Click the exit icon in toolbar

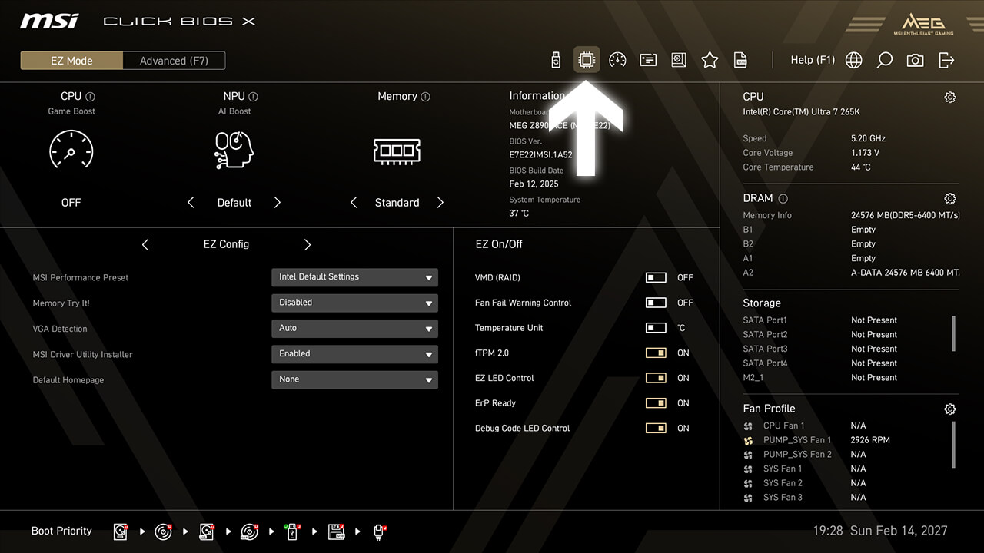click(x=946, y=60)
